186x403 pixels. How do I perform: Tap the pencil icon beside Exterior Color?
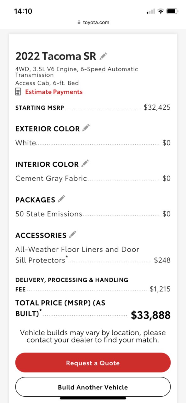(86, 128)
